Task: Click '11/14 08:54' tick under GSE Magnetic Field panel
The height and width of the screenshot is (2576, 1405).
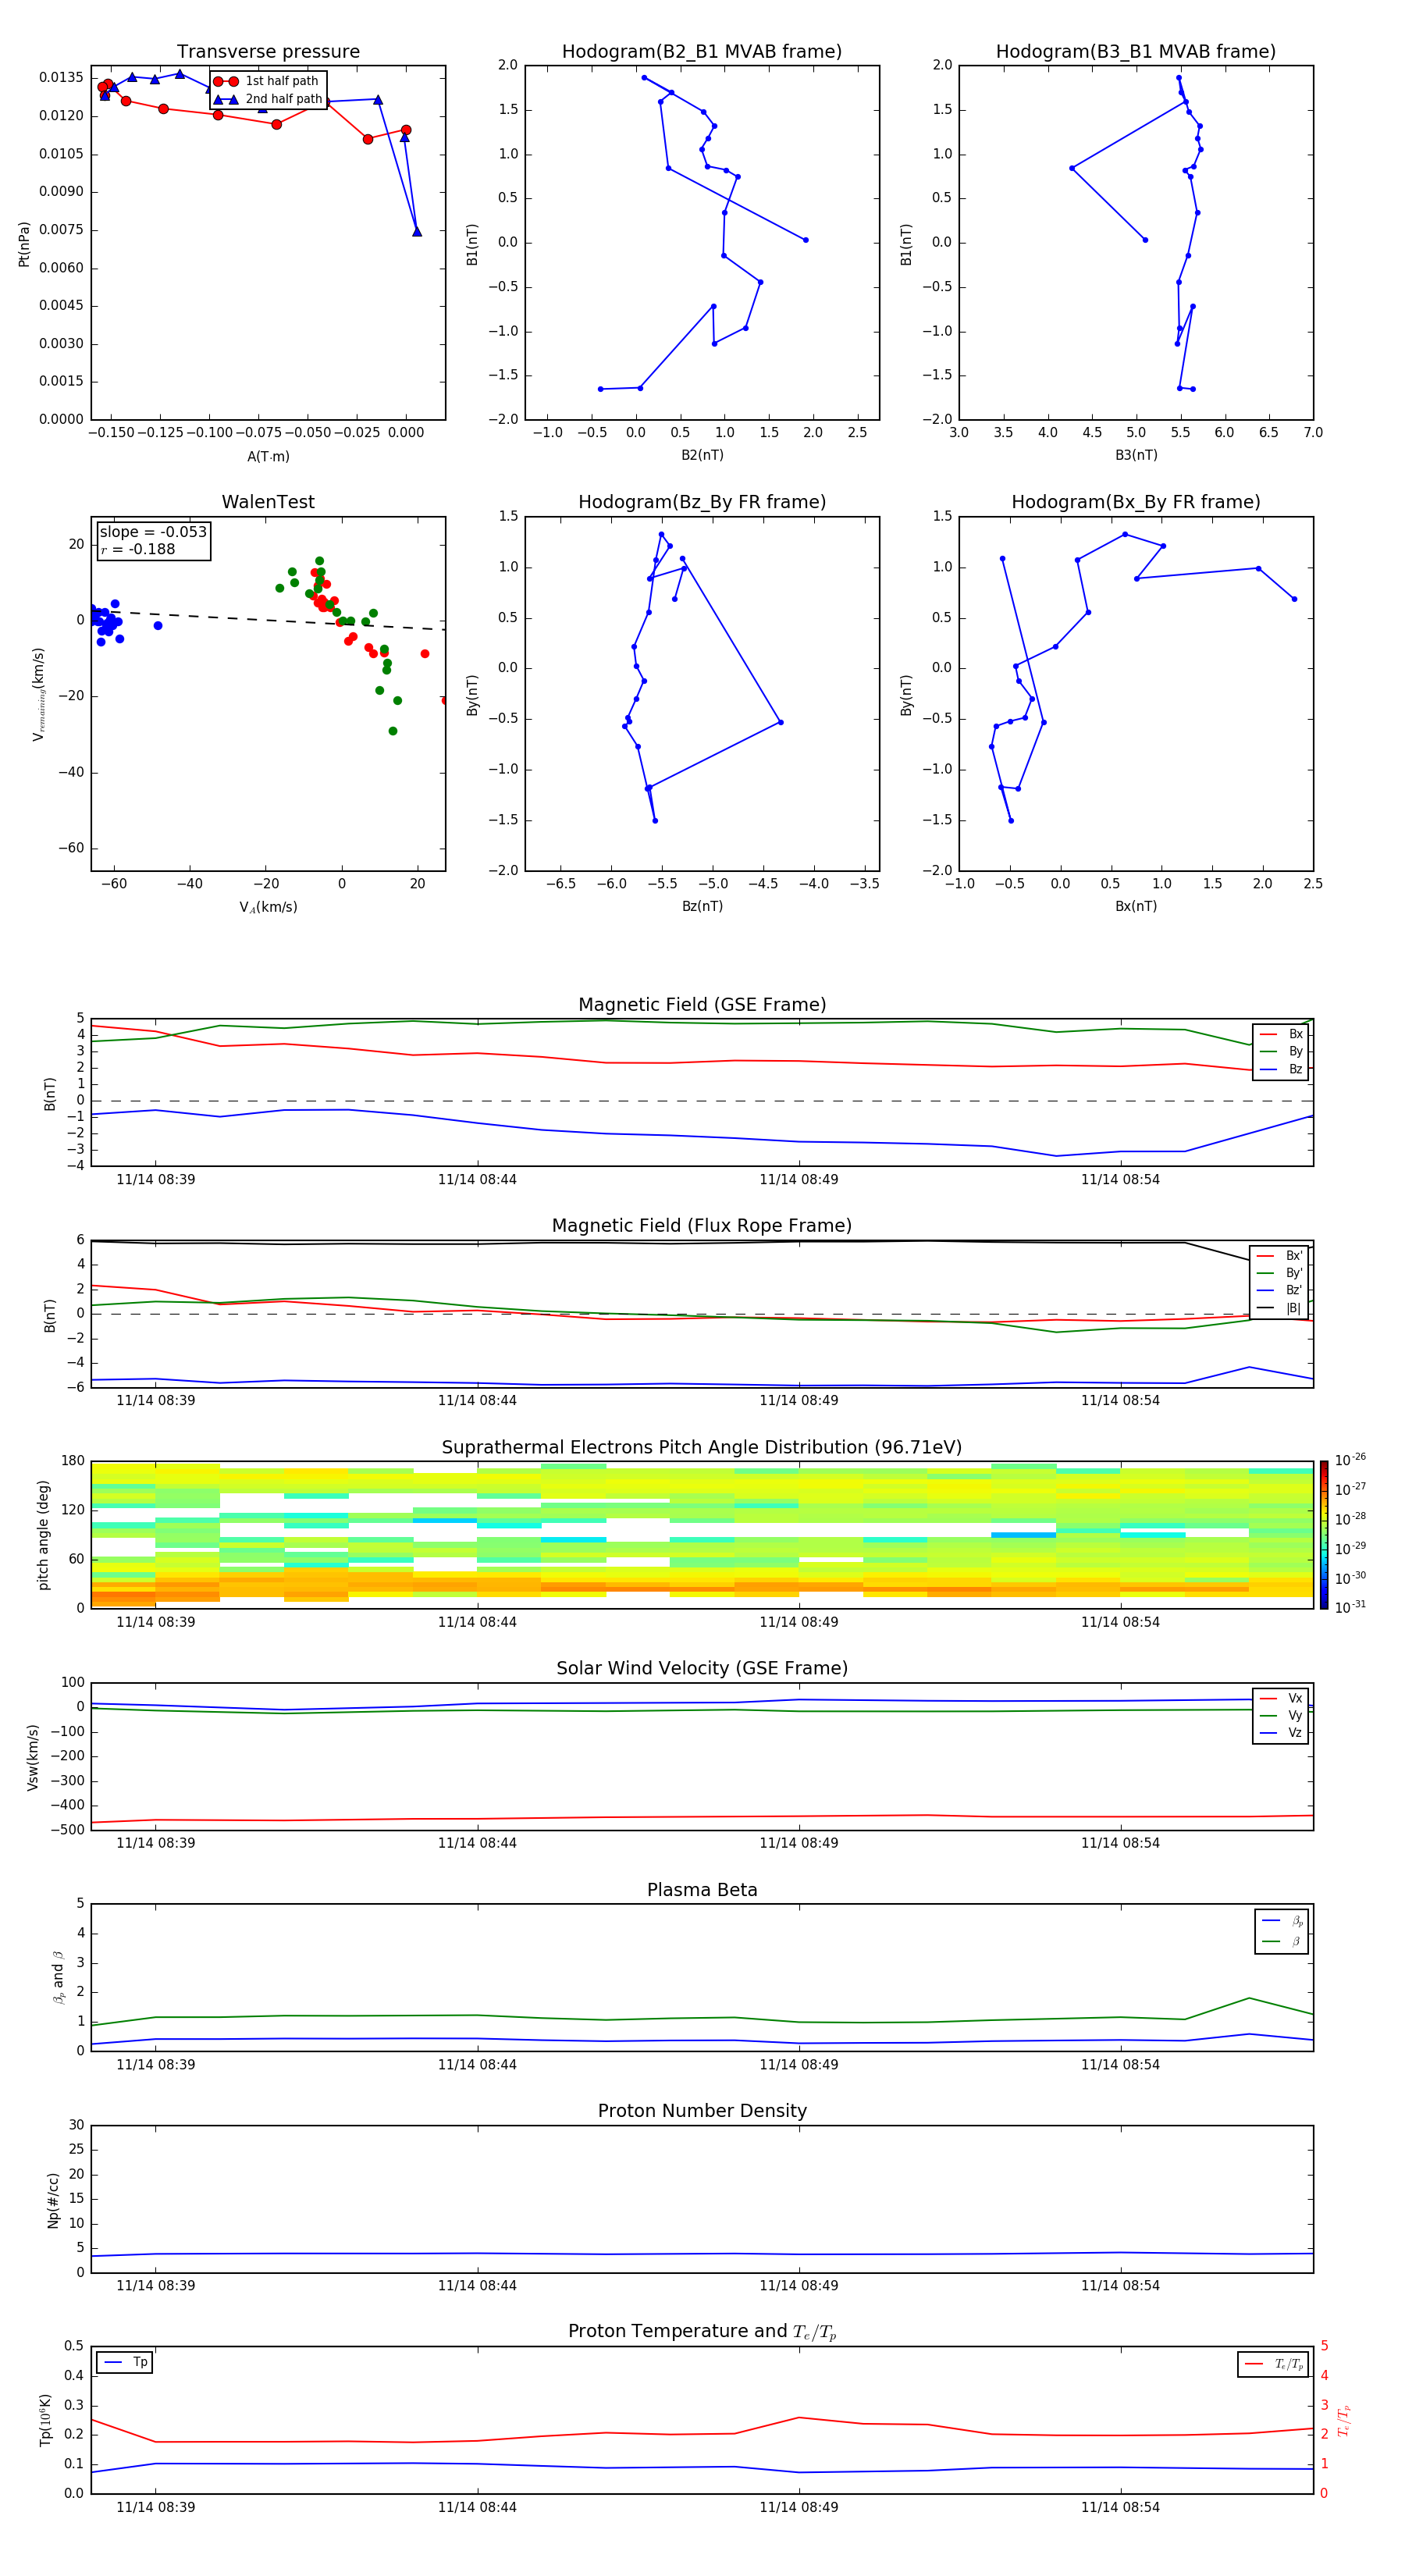Action: pyautogui.click(x=1120, y=1180)
